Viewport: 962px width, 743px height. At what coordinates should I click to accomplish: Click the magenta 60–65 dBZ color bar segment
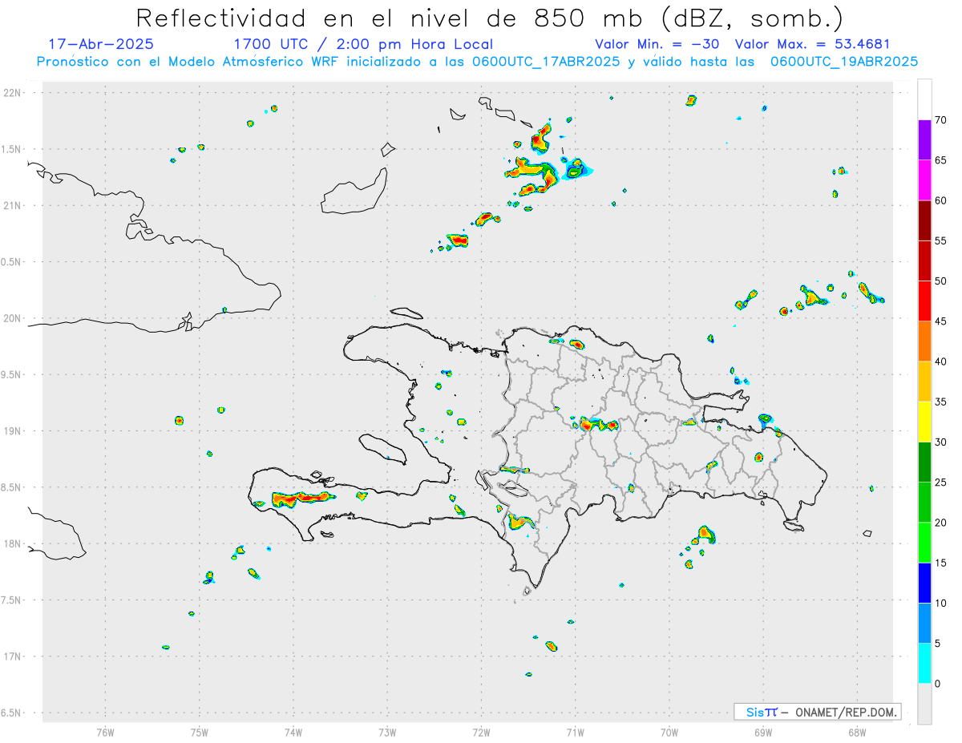click(x=924, y=180)
